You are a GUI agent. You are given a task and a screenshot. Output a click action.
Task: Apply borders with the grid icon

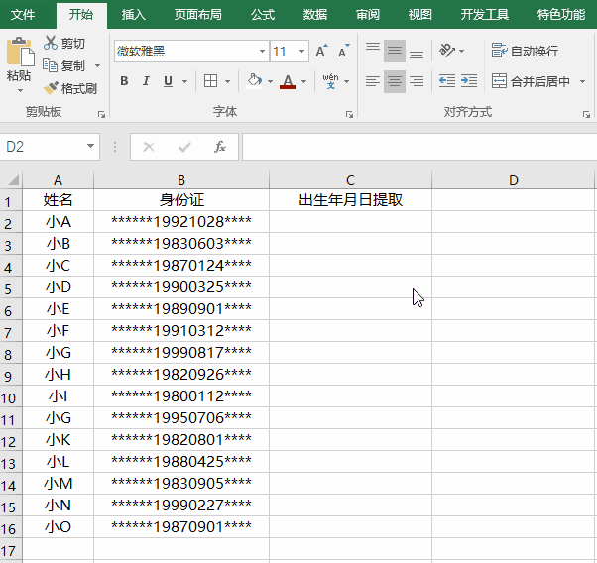tap(210, 81)
